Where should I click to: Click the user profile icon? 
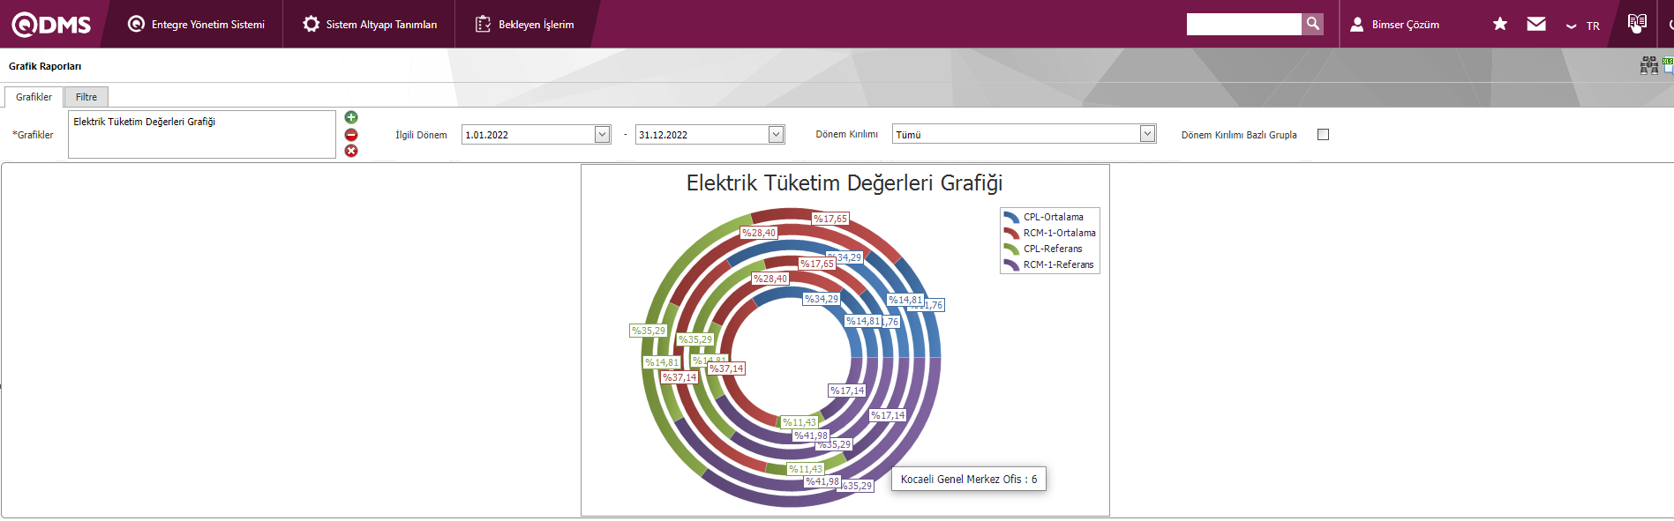click(x=1357, y=25)
